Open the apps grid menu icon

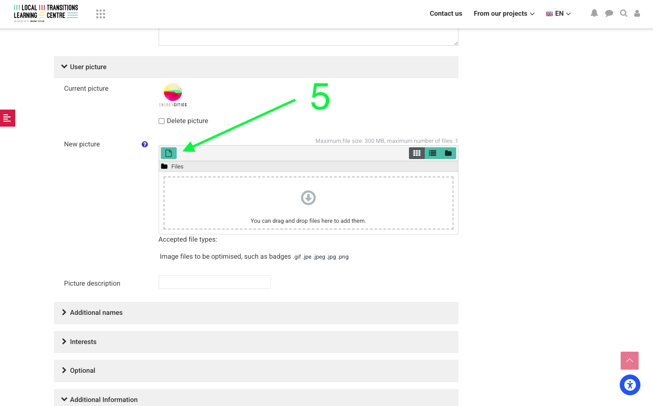pyautogui.click(x=101, y=14)
